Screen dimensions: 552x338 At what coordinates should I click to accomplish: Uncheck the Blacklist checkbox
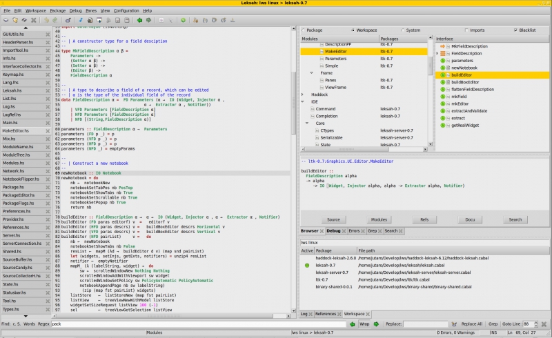pos(515,30)
